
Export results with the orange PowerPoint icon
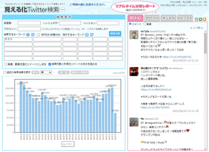point(204,19)
